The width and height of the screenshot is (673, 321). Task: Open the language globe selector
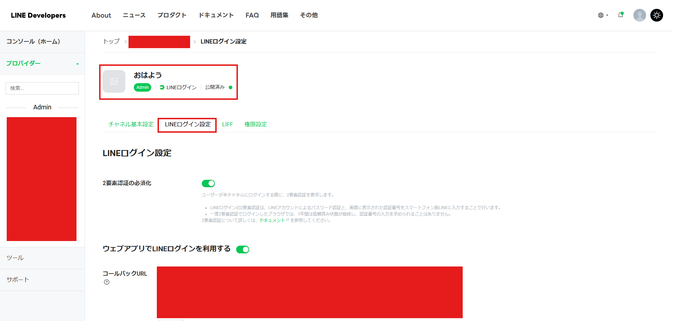coord(603,15)
